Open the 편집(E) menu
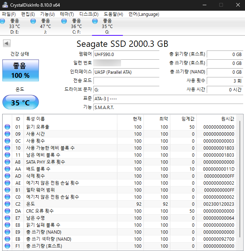245x251 pixels. (x=28, y=14)
